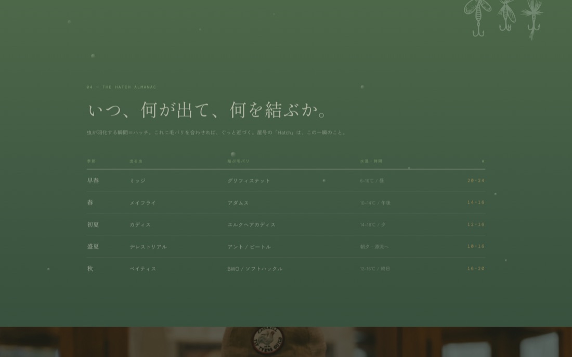Click the heading 'いつ、何が出て、何を結ぶか。'
The width and height of the screenshot is (572, 357).
[208, 110]
